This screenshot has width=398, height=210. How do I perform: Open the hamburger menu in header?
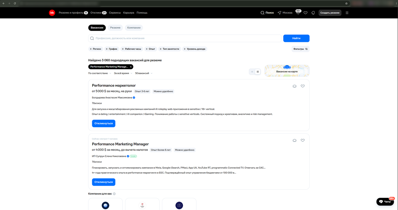[347, 13]
